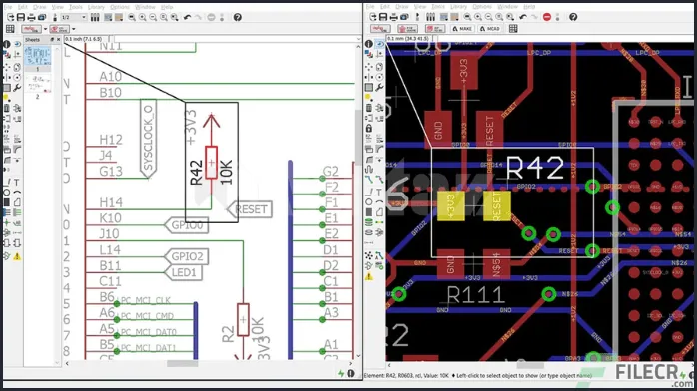This screenshot has height=391, width=697.
Task: Open command history dropdown in schematic window
Action: tap(358, 39)
